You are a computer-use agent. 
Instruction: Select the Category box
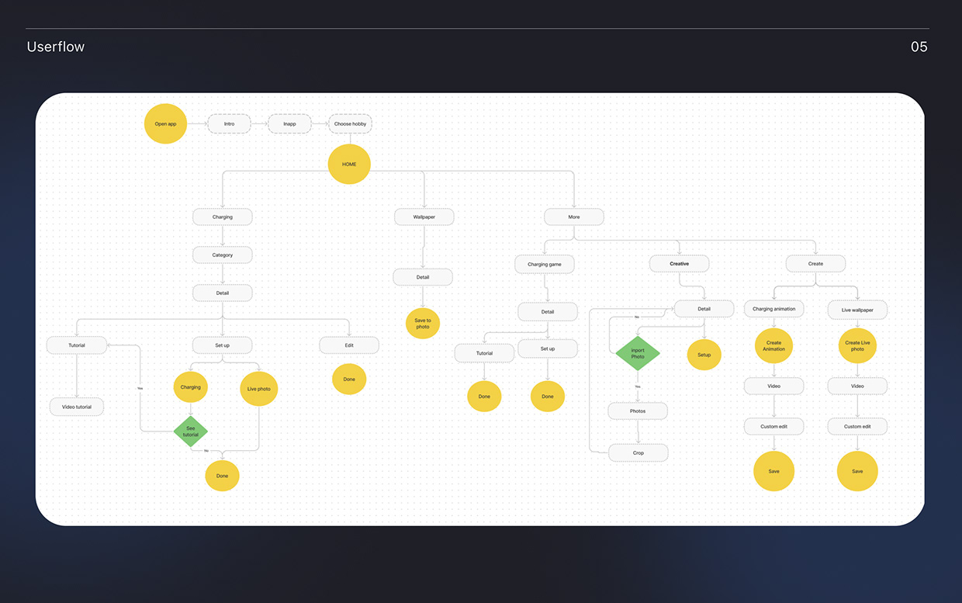(223, 255)
